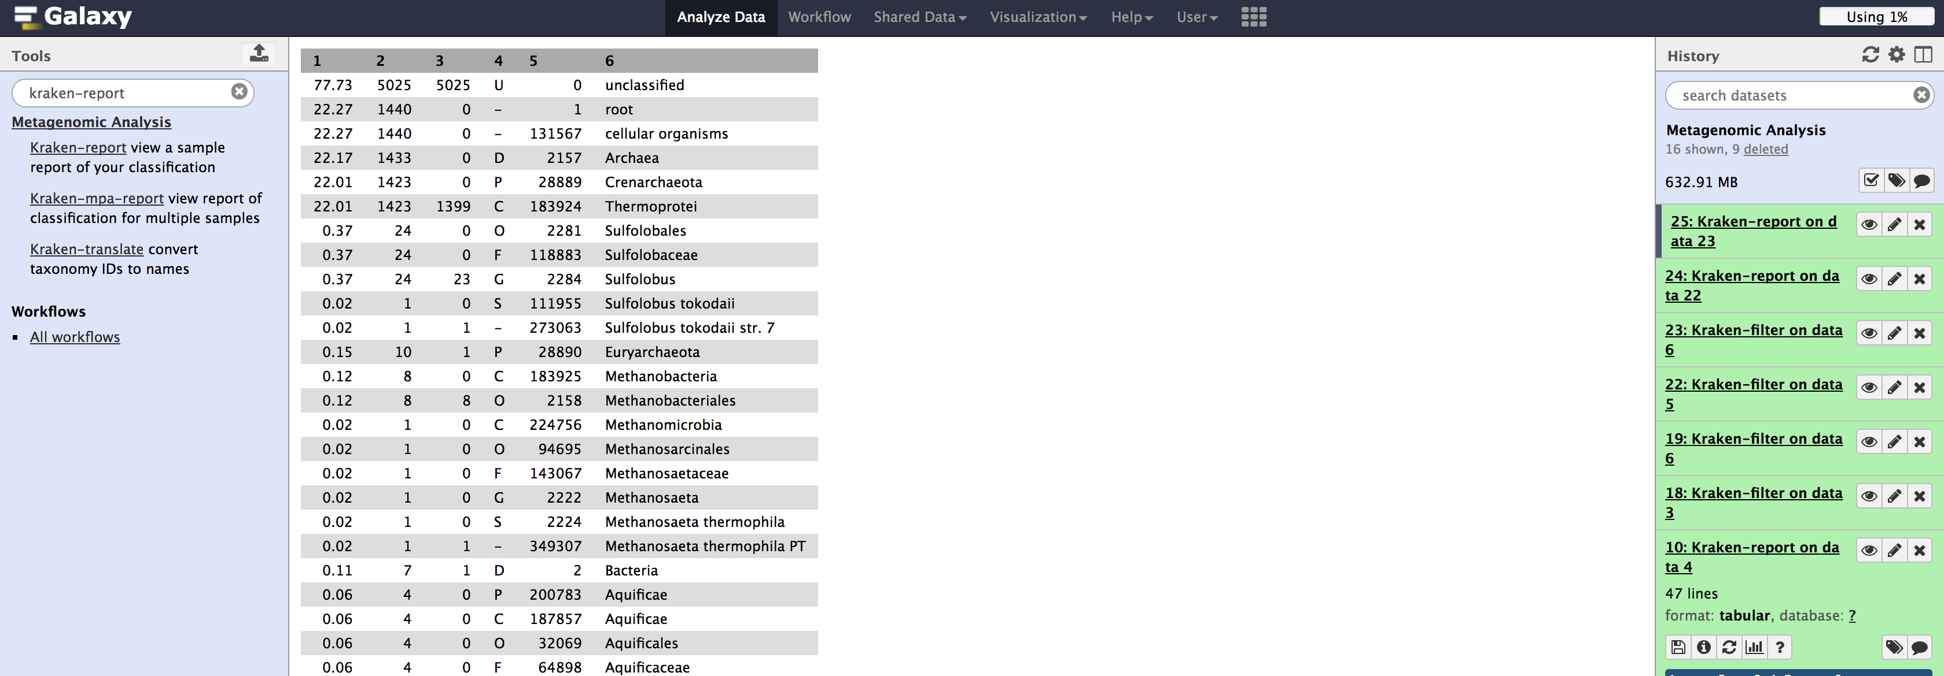The height and width of the screenshot is (676, 1944).
Task: Click the All workflows link
Action: click(75, 336)
